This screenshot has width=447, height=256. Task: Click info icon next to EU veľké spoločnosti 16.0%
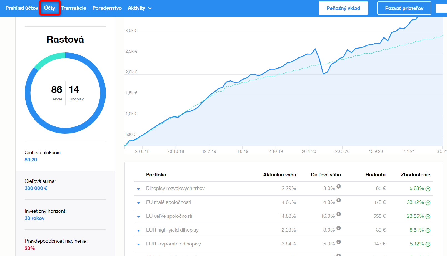338,214
